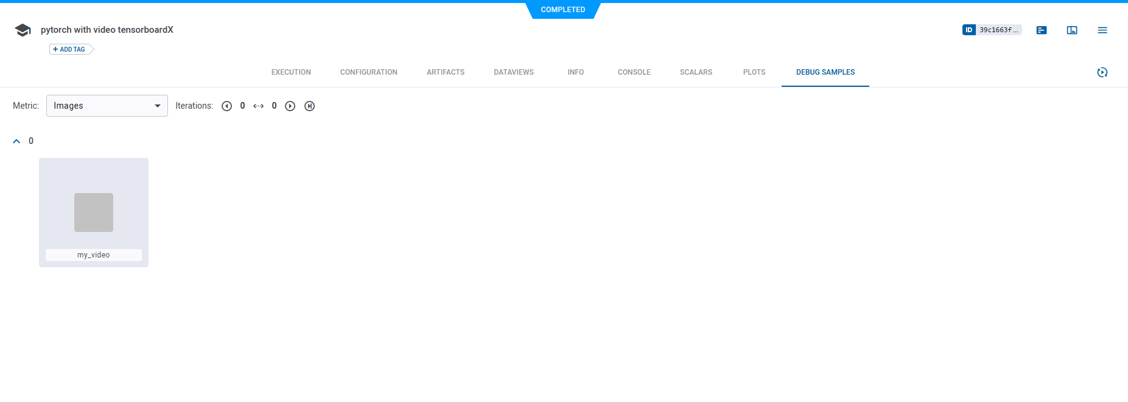Go to previous iteration arrow
Screen dimensions: 1128x402
click(227, 106)
